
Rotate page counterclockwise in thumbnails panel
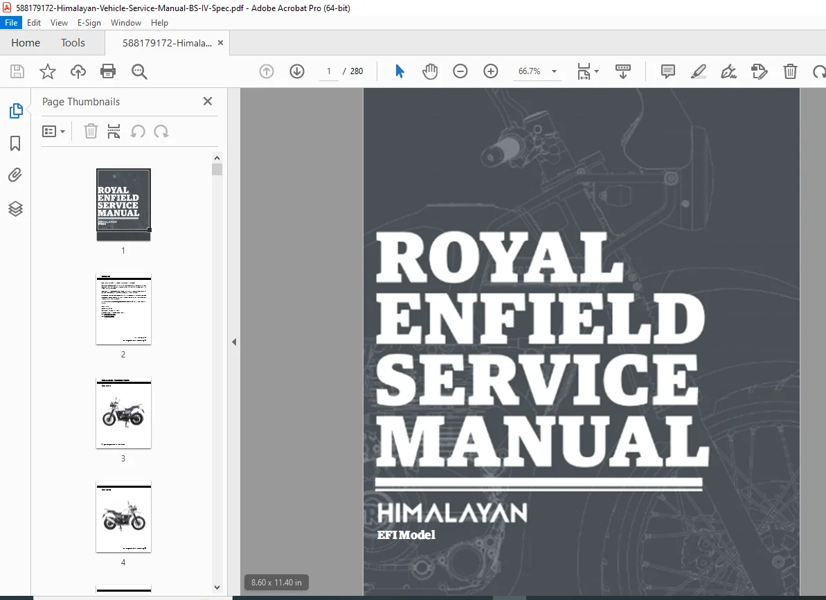(x=138, y=131)
